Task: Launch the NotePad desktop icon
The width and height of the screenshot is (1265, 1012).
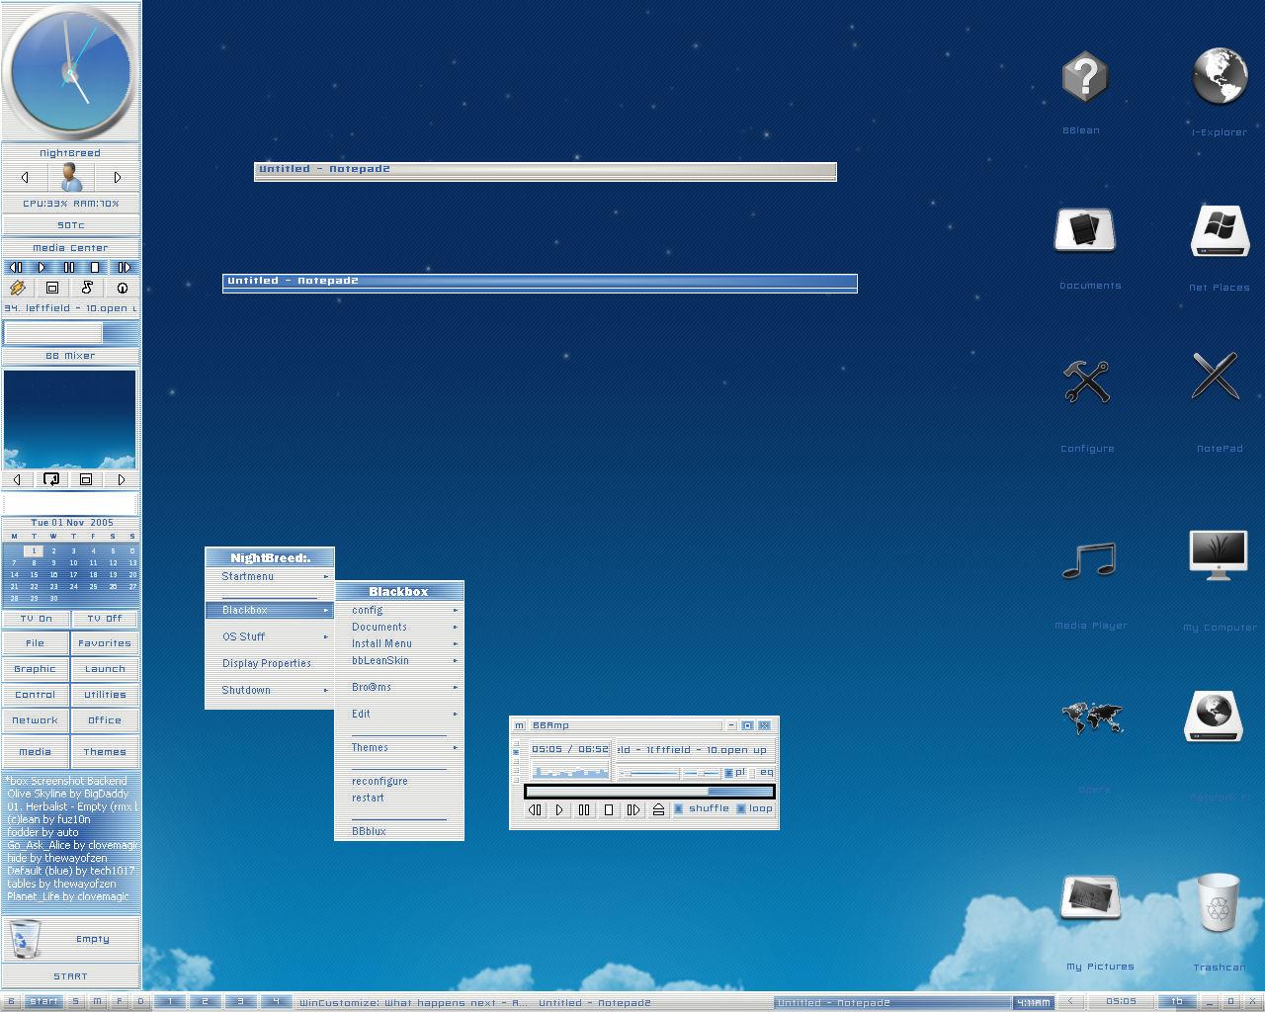Action: 1216,376
